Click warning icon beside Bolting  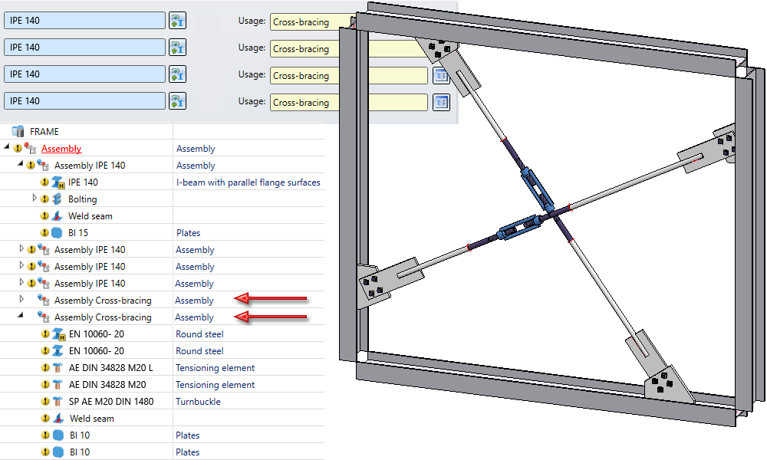pyautogui.click(x=44, y=199)
